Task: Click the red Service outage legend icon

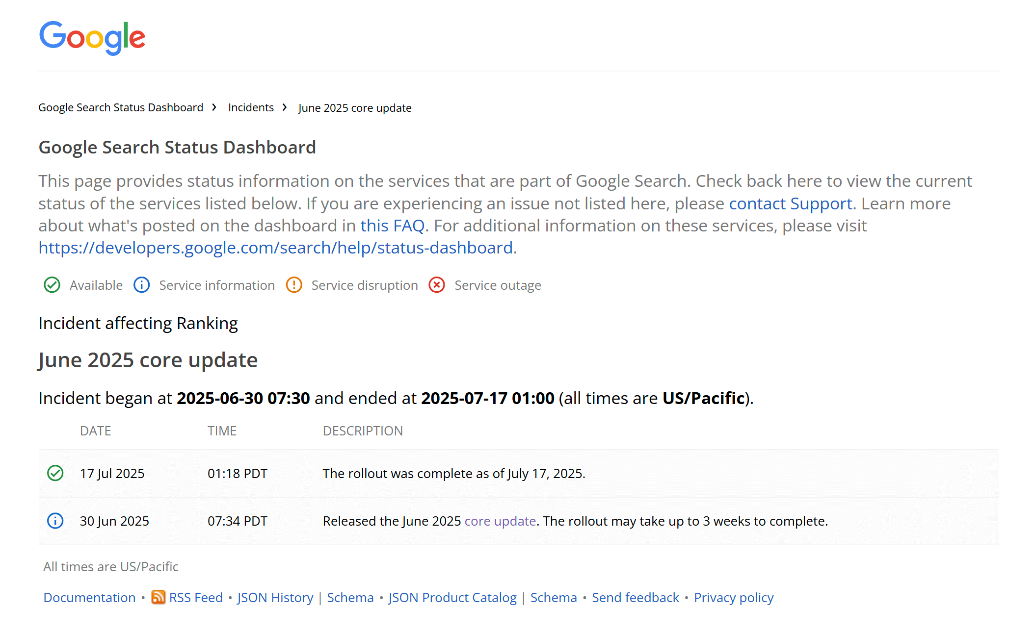Action: click(x=437, y=285)
